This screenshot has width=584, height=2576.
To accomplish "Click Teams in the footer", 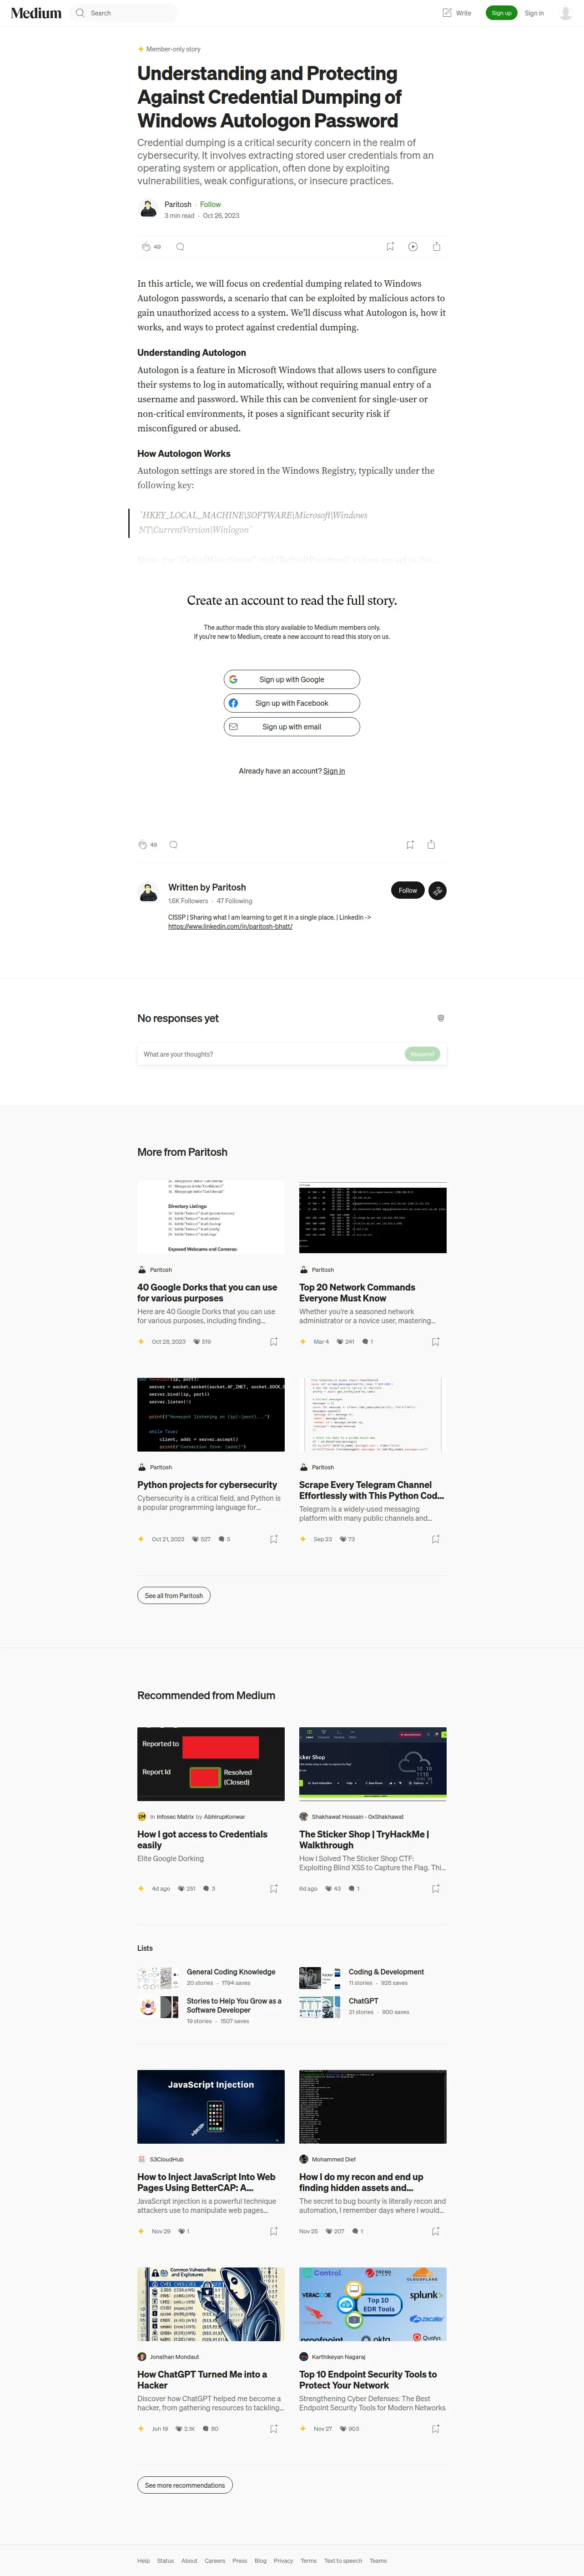I will [x=378, y=2561].
